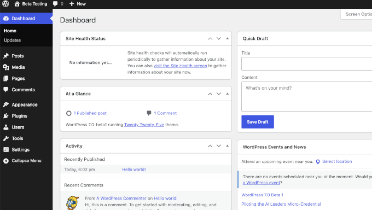This screenshot has height=210, width=372.
Task: Open Hello world! link in Recent Comments
Action: 165,198
